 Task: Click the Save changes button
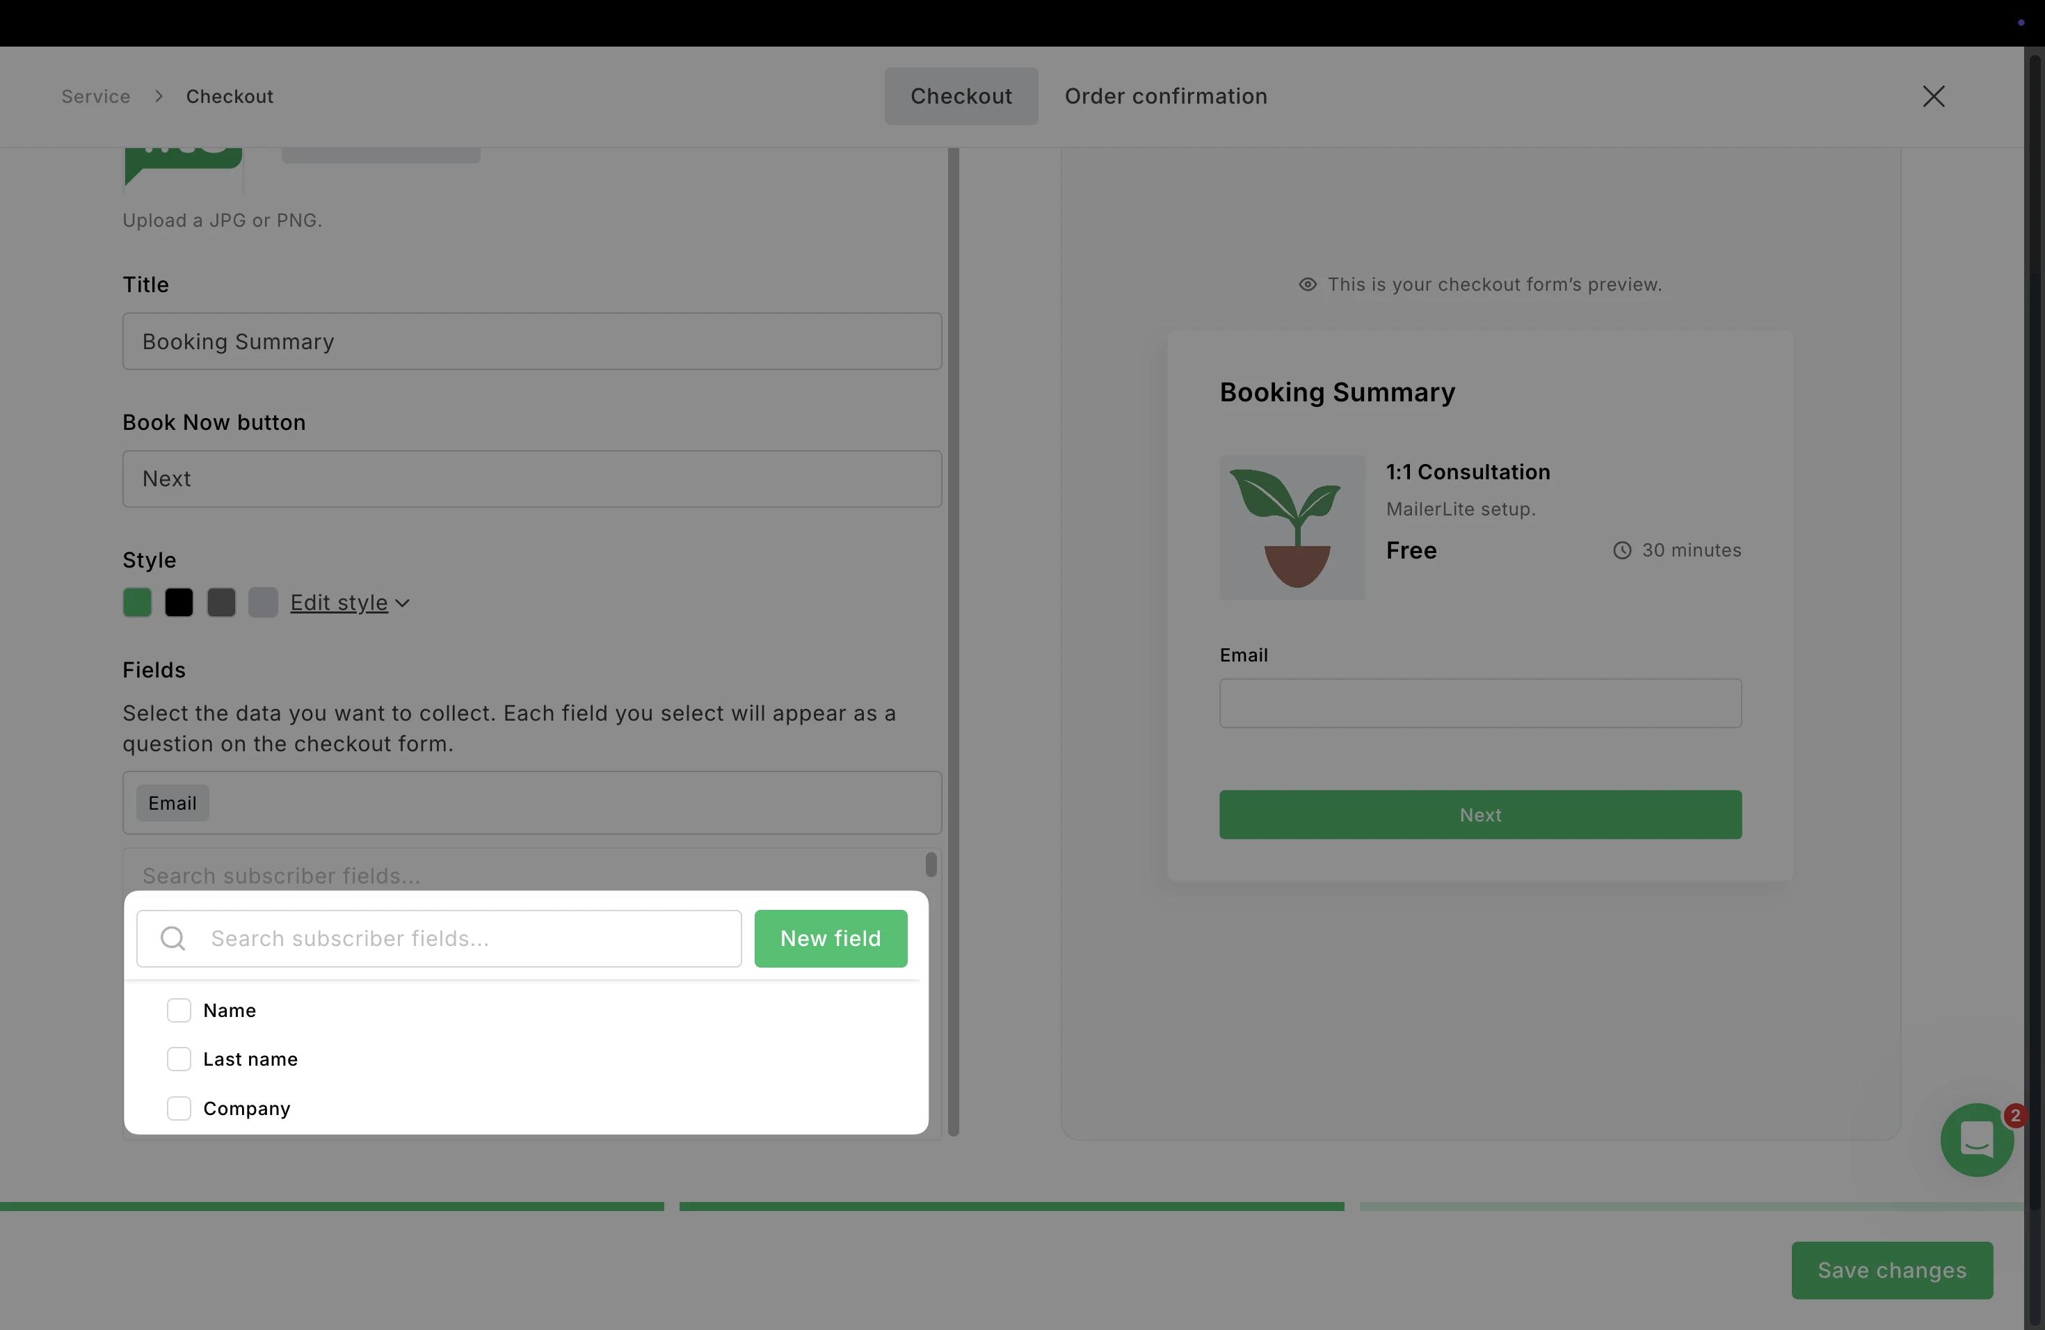(1891, 1270)
